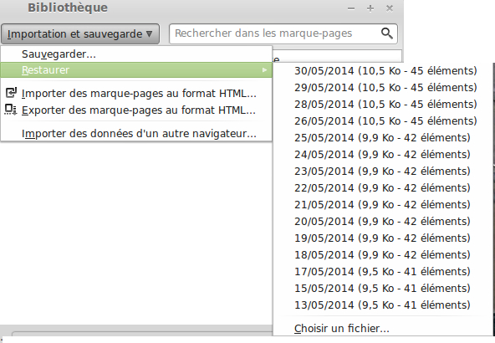Select the Sauvegarder... menu entry

(136, 54)
